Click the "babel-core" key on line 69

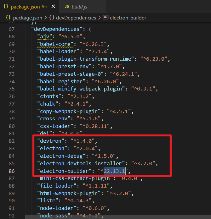[55, 44]
